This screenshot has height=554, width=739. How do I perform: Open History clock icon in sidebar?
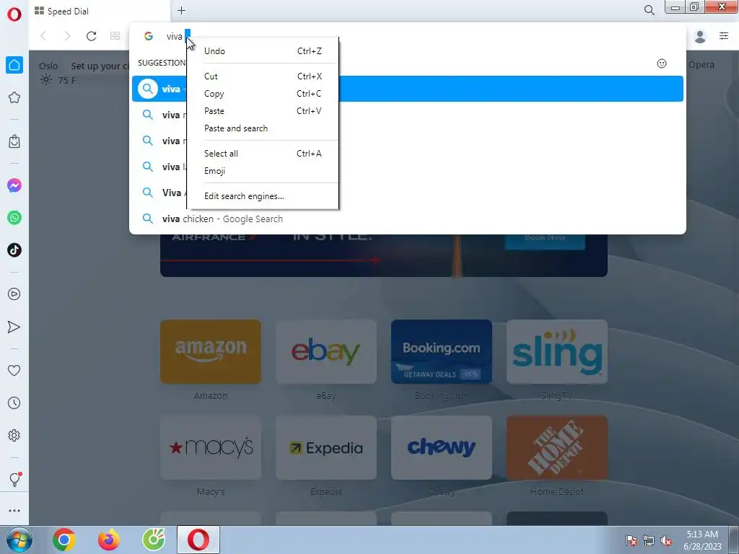click(14, 403)
